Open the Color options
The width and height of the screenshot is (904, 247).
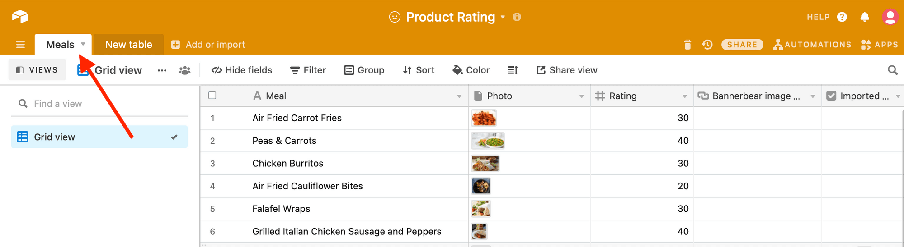click(471, 70)
